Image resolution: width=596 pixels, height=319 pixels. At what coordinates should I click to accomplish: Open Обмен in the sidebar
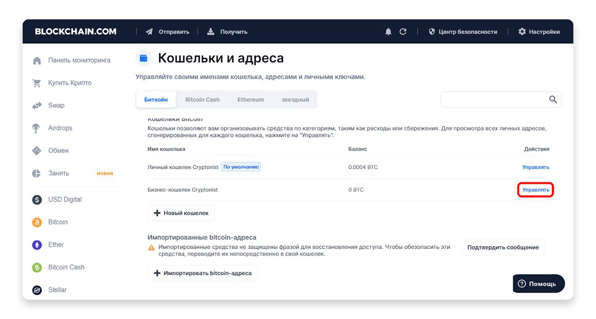pos(59,151)
